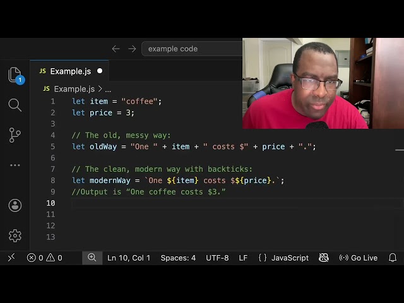Image resolution: width=404 pixels, height=303 pixels.
Task: Select language mode JavaScript
Action: point(290,258)
